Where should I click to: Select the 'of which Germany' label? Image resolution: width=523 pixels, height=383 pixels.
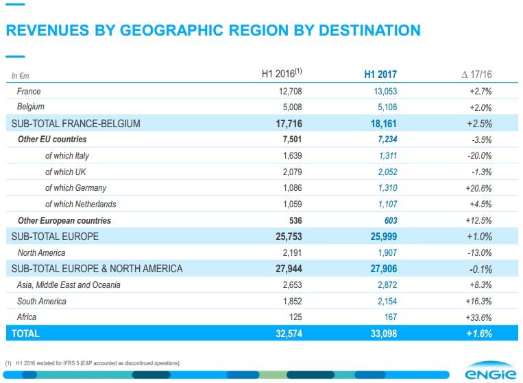pos(75,188)
